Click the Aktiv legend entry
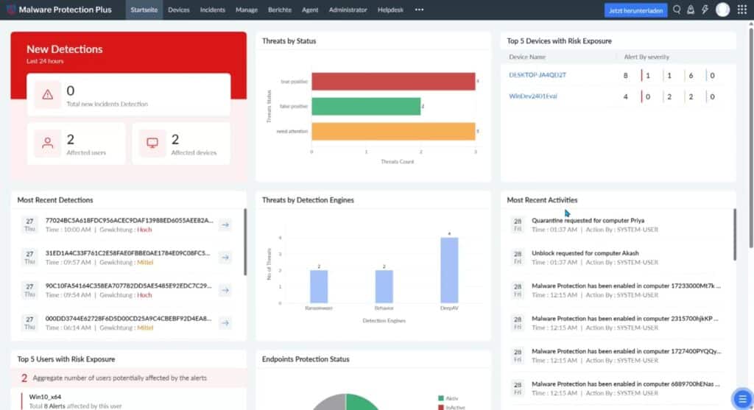This screenshot has width=754, height=410. click(x=448, y=398)
